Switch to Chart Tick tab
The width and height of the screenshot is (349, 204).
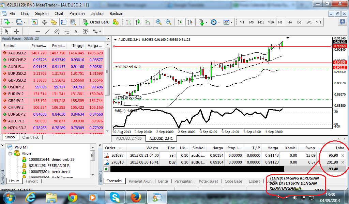pos(30,137)
